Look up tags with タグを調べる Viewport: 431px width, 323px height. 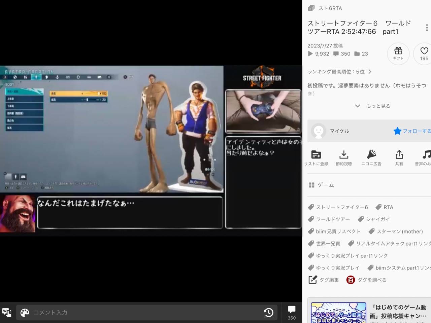366,280
